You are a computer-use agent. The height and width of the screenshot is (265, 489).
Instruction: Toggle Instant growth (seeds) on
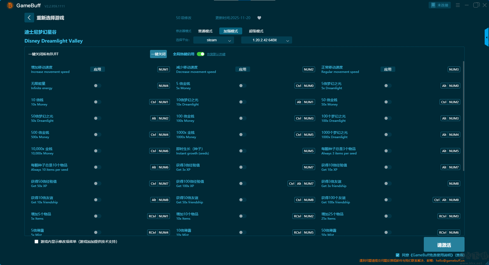point(243,151)
